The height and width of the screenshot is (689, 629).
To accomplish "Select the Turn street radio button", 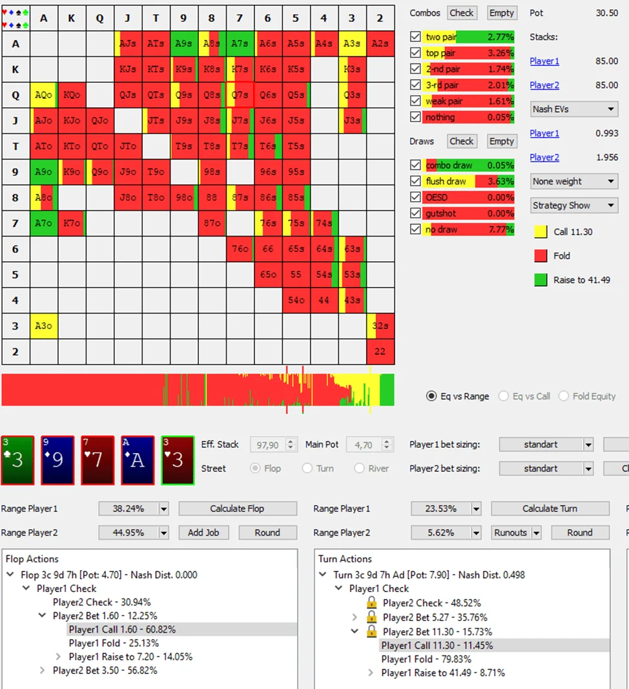I will 307,469.
